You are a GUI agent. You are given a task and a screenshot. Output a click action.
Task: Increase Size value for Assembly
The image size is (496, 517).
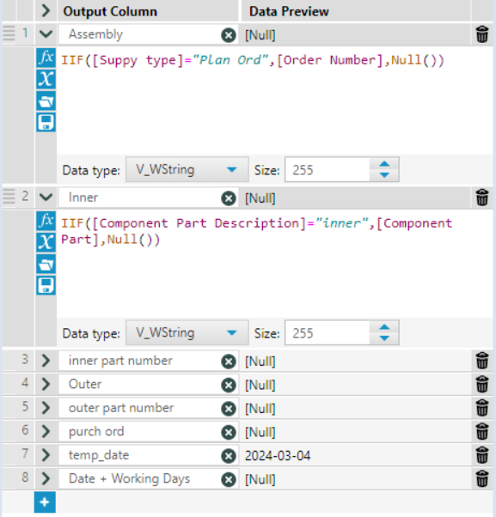point(384,164)
